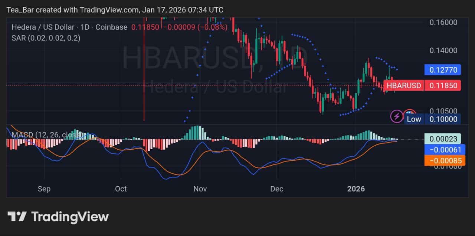Viewport: 475px width, 236px height.
Task: Open the Hedera / US Dollar symbol legend
Action: (69, 27)
